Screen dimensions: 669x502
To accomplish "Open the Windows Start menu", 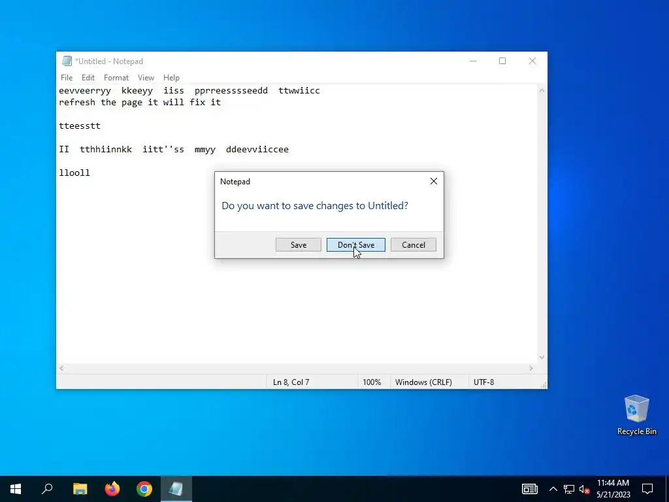I will [16, 489].
